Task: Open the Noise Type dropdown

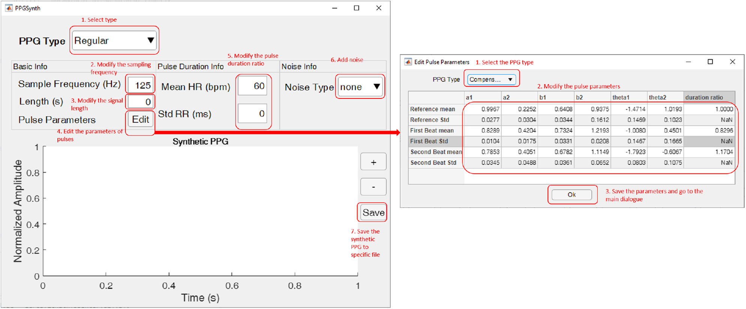Action: pos(360,87)
